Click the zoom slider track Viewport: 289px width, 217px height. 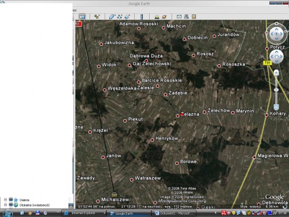click(x=276, y=90)
